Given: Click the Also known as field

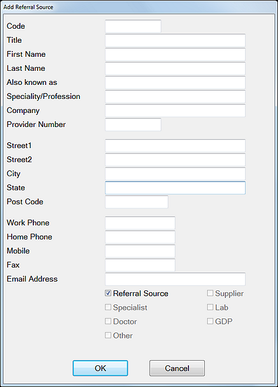Looking at the screenshot, I should tap(175, 83).
